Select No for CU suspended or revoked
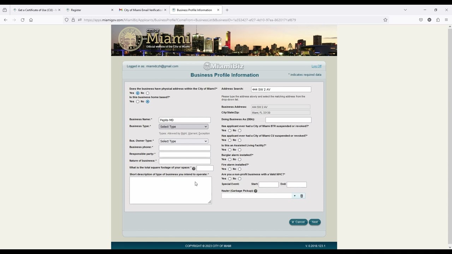The width and height of the screenshot is (452, 254). (240, 140)
